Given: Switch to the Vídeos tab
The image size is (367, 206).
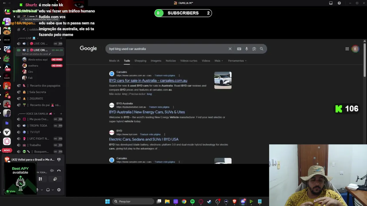Looking at the screenshot, I should pyautogui.click(x=206, y=61).
